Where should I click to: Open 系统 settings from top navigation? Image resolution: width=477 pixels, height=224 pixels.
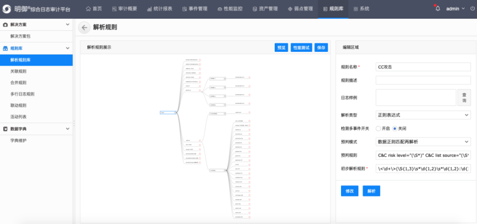361,9
